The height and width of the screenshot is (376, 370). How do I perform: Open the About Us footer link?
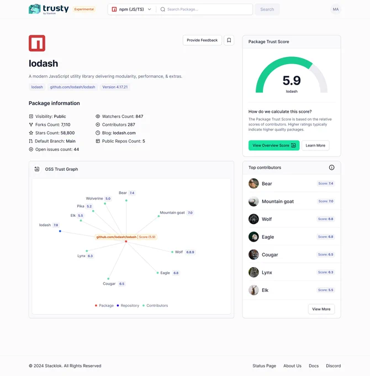pos(292,365)
